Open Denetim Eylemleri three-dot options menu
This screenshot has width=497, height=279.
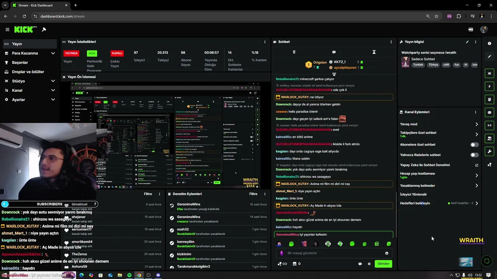coord(265,194)
